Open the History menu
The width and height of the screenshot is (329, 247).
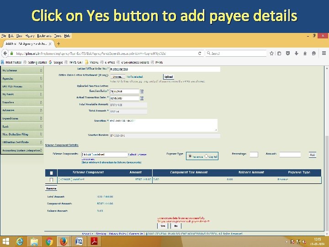[x=30, y=36]
